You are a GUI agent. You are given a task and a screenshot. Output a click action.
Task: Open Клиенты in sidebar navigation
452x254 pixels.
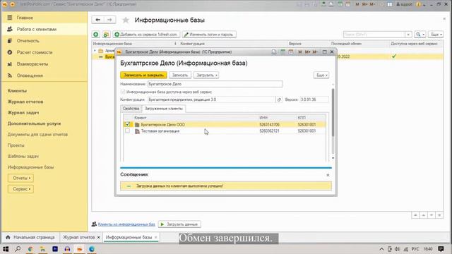point(17,91)
